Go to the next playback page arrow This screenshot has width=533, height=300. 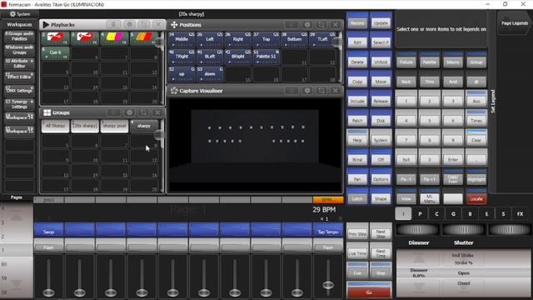tap(17, 284)
